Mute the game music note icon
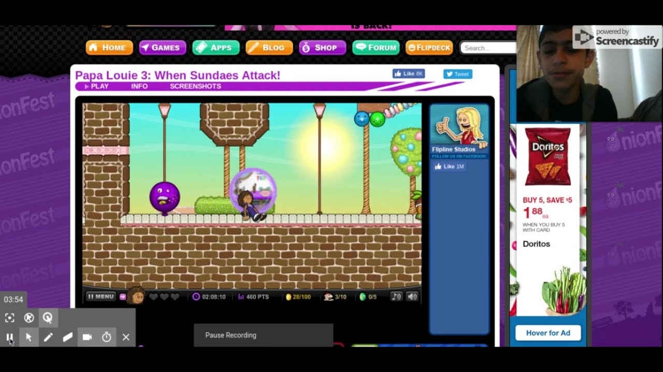 (x=396, y=297)
